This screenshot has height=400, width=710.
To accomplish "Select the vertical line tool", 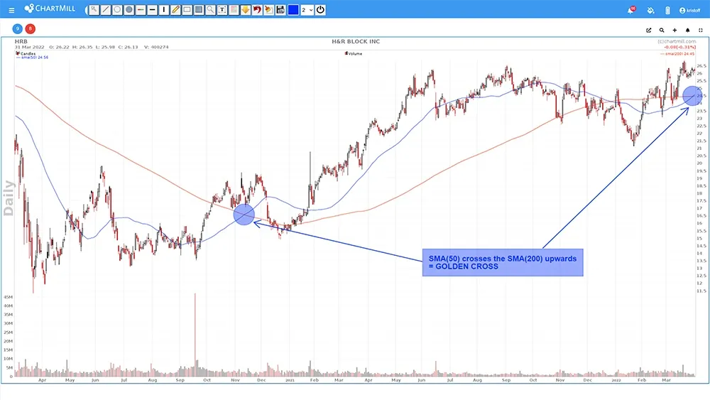I will (164, 9).
